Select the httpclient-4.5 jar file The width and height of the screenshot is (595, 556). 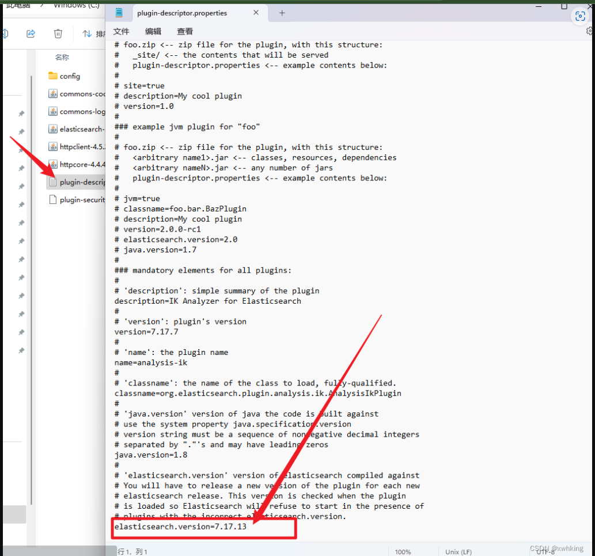[x=81, y=147]
